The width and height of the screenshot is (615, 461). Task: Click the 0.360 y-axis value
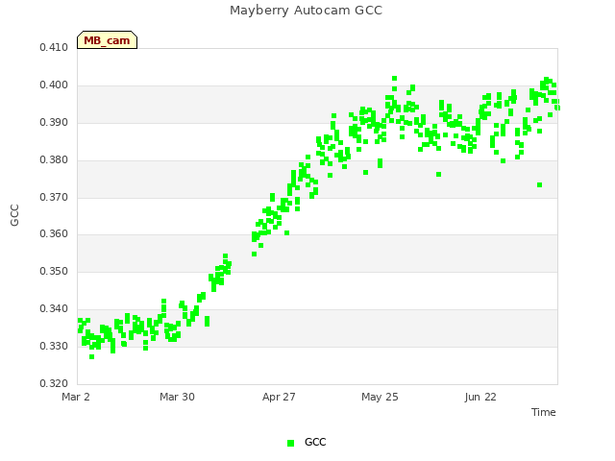[x=54, y=233]
